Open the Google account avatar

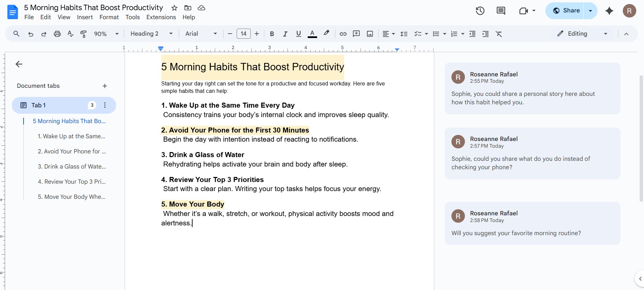[x=630, y=11]
